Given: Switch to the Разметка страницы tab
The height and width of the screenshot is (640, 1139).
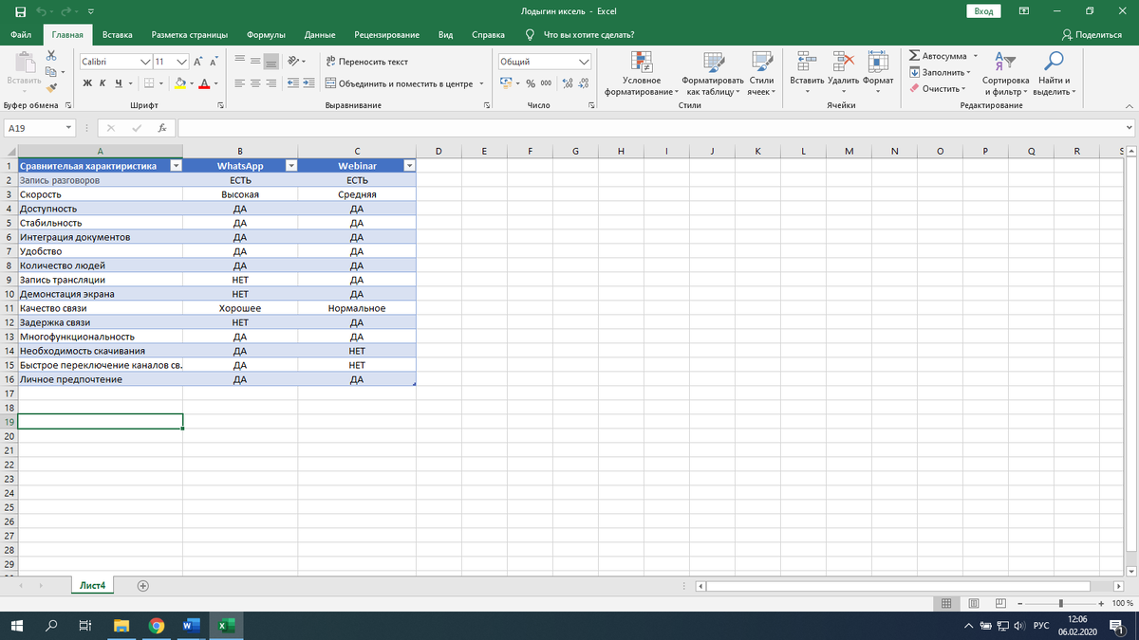Looking at the screenshot, I should 189,35.
